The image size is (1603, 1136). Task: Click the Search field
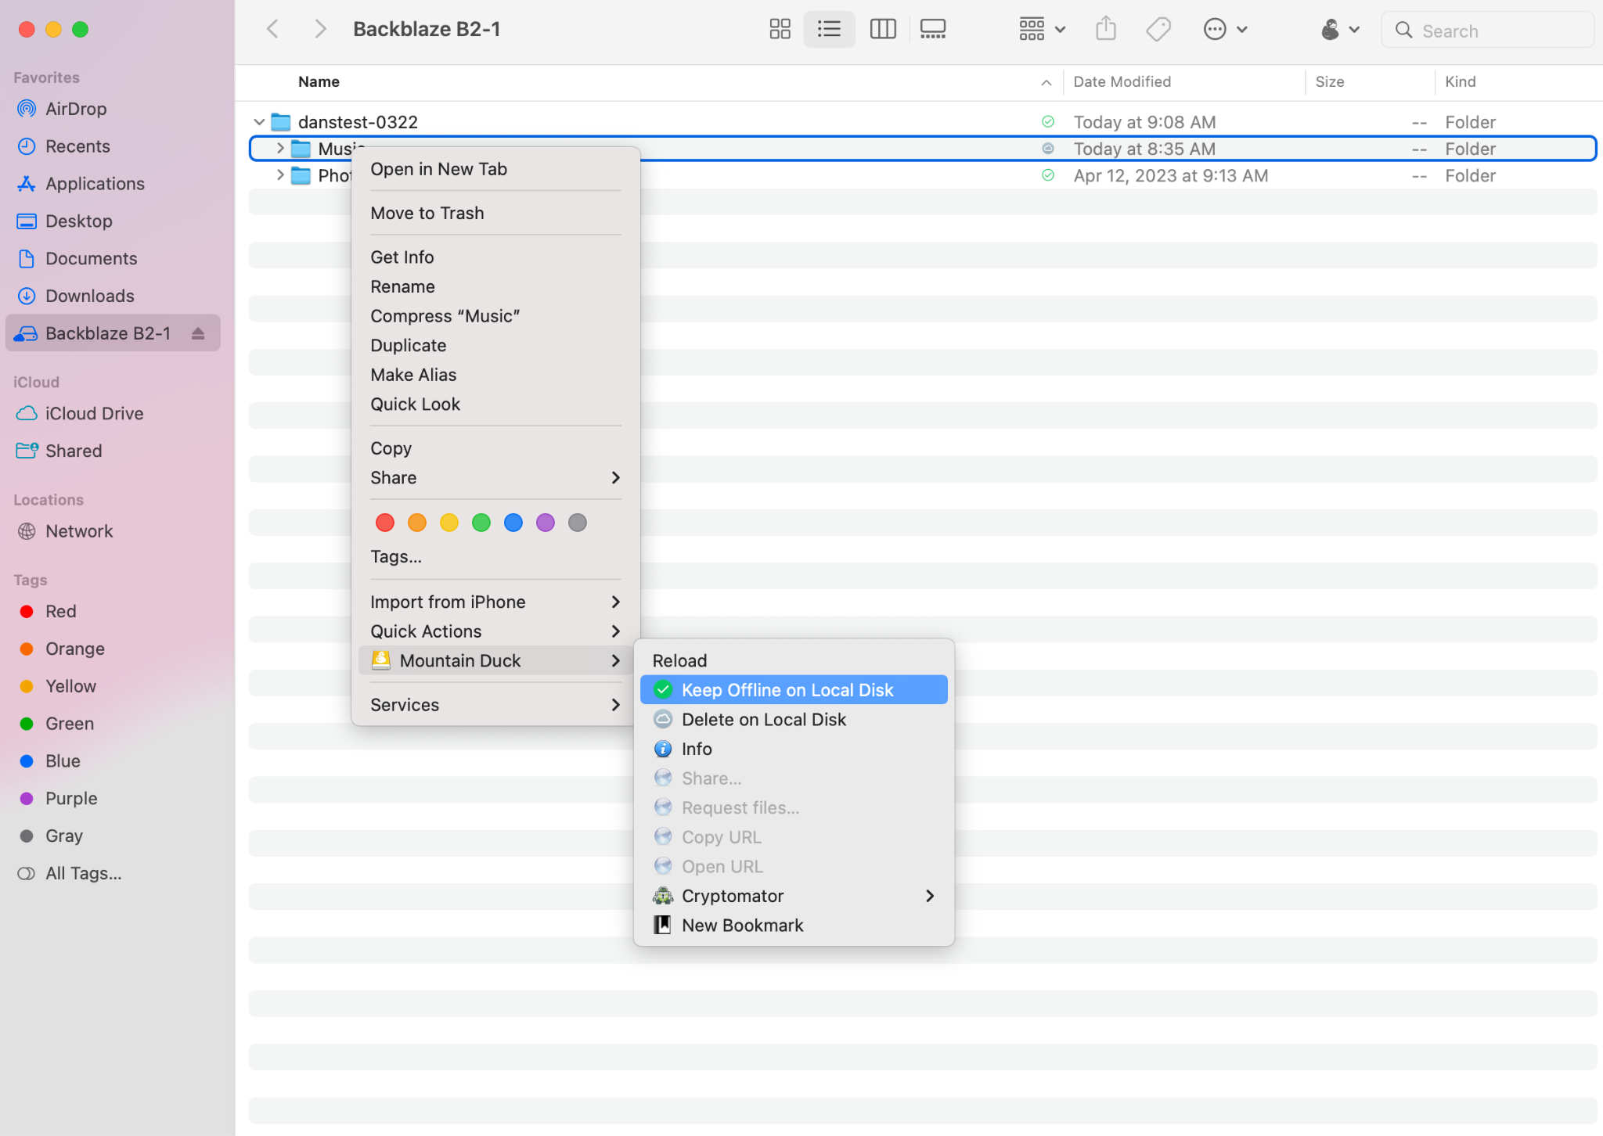[x=1488, y=31]
